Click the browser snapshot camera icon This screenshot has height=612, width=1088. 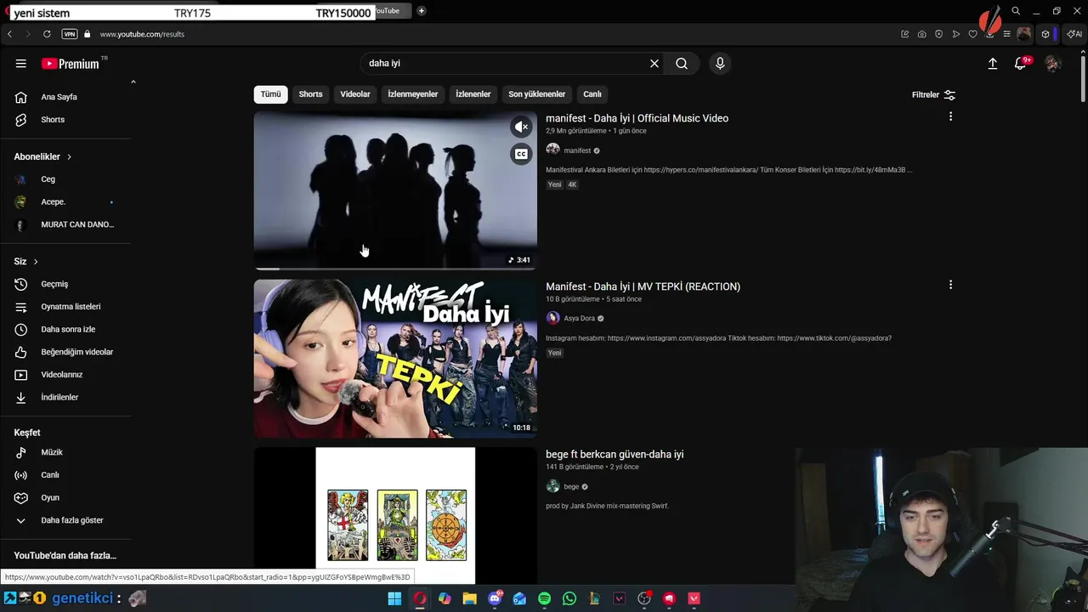[x=922, y=34]
